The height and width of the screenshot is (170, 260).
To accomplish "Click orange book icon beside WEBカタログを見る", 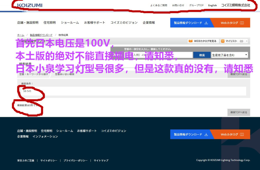I will click(x=191, y=41).
